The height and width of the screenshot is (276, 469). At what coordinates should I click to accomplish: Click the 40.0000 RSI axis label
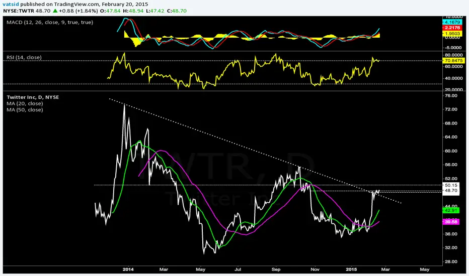[x=454, y=78]
